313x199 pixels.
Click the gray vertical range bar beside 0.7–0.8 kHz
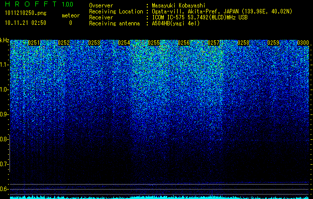click(9, 154)
